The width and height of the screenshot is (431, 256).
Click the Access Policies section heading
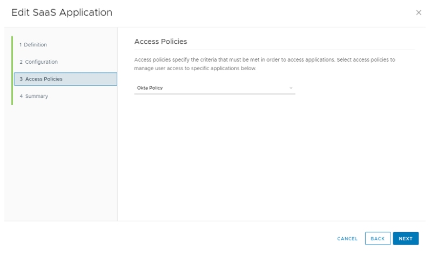[160, 42]
